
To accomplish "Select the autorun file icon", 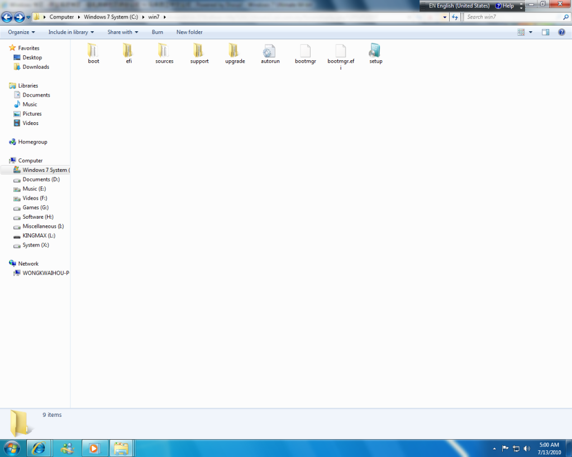I will point(270,51).
